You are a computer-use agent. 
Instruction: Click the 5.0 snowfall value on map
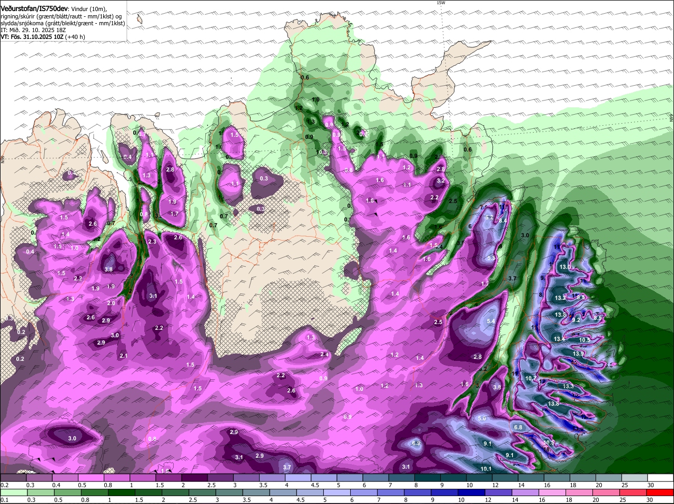(482, 418)
